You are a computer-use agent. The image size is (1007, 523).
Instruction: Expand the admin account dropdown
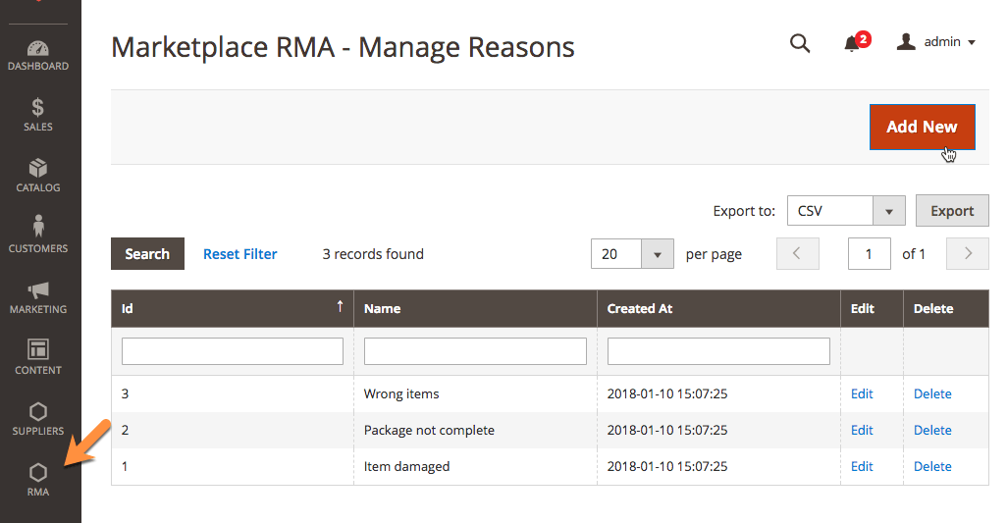[936, 42]
